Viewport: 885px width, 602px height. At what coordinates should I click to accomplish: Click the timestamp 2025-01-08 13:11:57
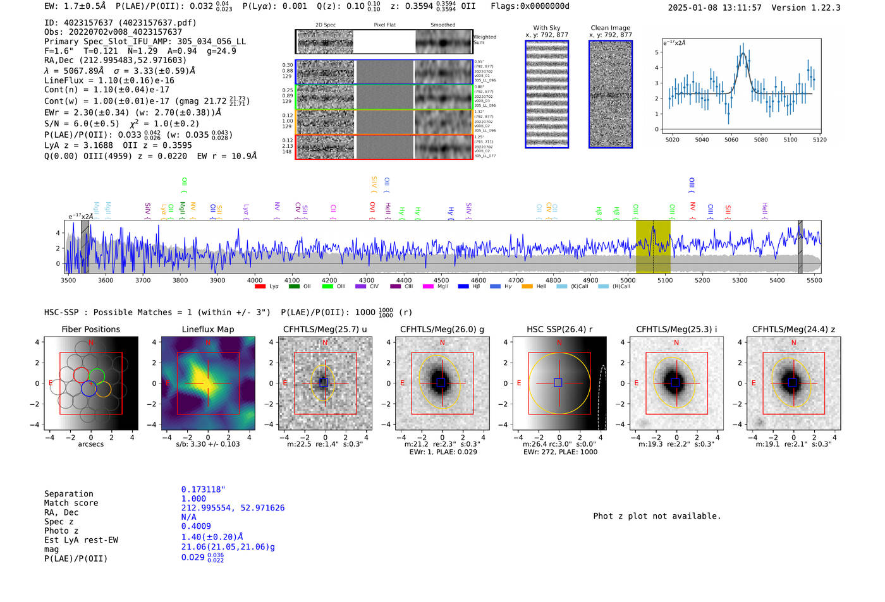[x=714, y=8]
